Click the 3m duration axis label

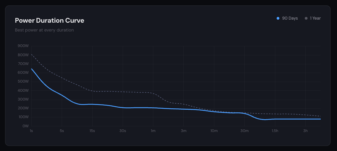point(183,131)
